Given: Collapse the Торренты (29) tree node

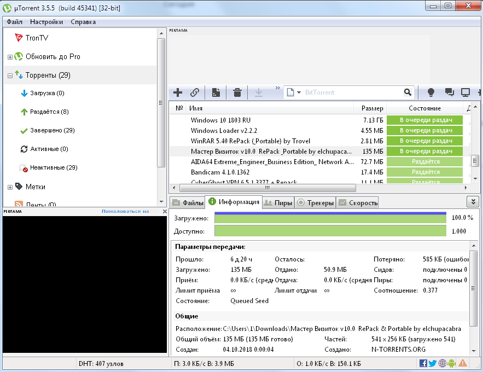Looking at the screenshot, I should [x=10, y=75].
